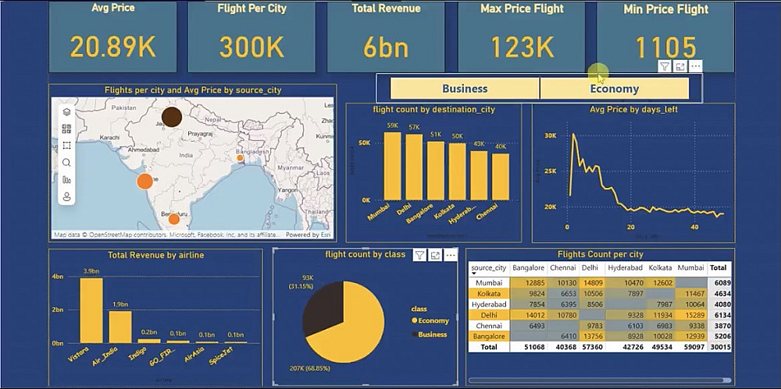
Task: Select the Delhi 57K destination bar
Action: pyautogui.click(x=414, y=167)
